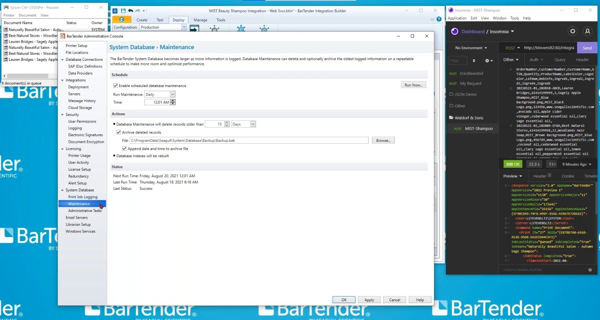Select Print Job Logging in the tree
This screenshot has width=600, height=320.
pos(83,197)
